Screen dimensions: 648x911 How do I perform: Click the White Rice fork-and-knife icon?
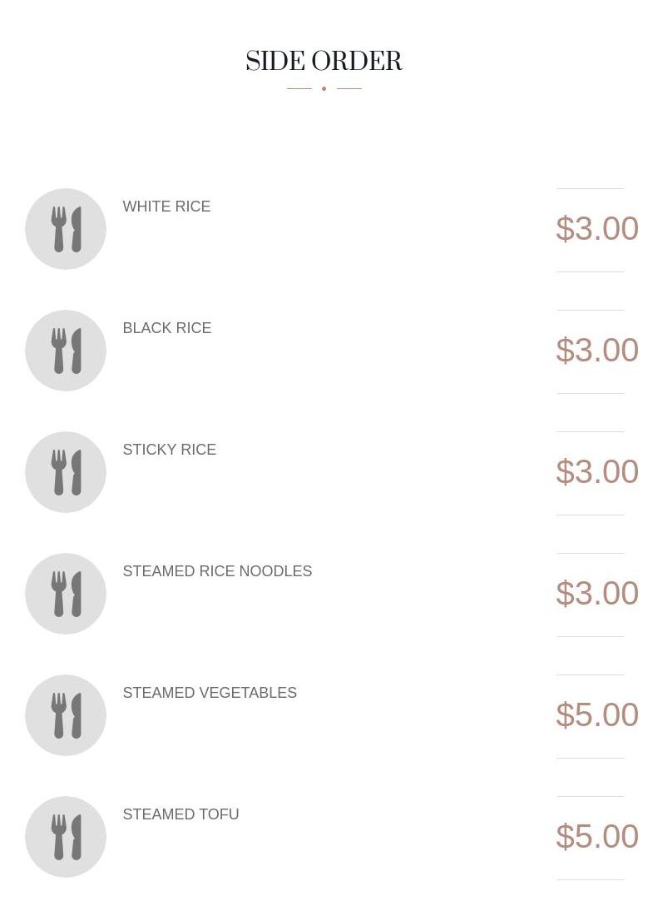click(66, 229)
